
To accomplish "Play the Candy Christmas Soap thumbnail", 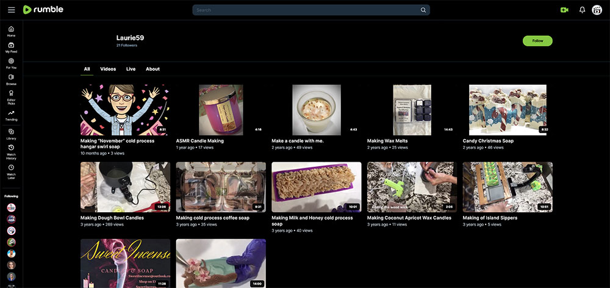I will [508, 110].
